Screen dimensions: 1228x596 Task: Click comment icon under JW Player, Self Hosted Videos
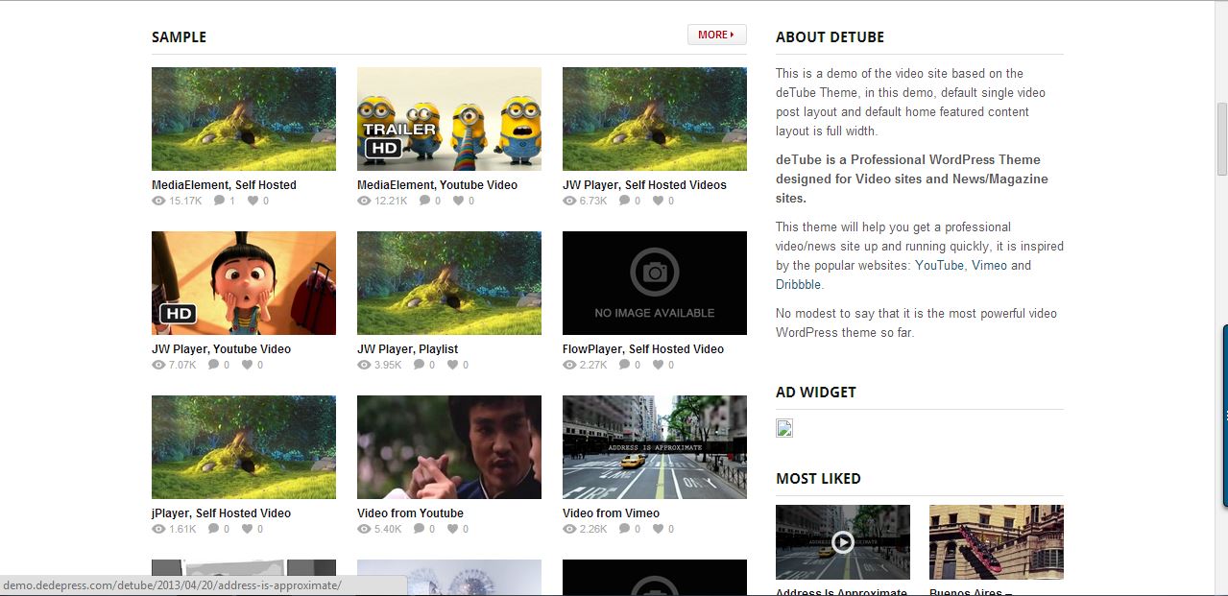pos(624,201)
